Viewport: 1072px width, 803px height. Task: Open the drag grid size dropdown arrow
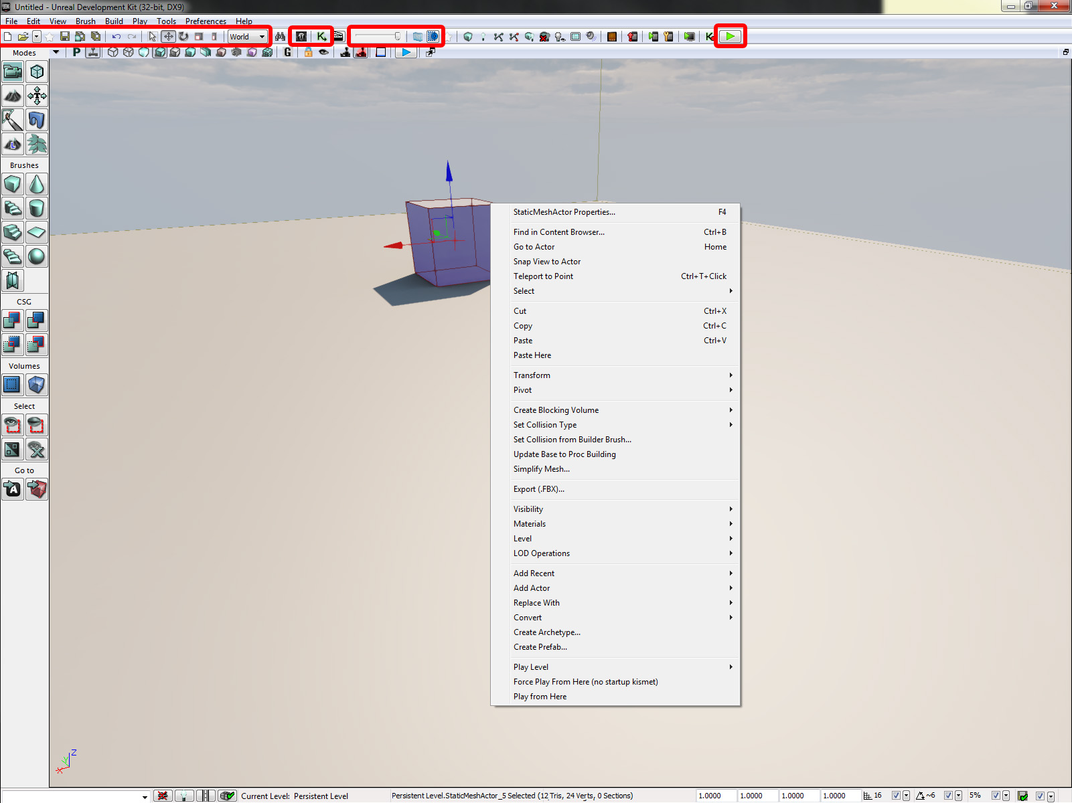pyautogui.click(x=907, y=796)
